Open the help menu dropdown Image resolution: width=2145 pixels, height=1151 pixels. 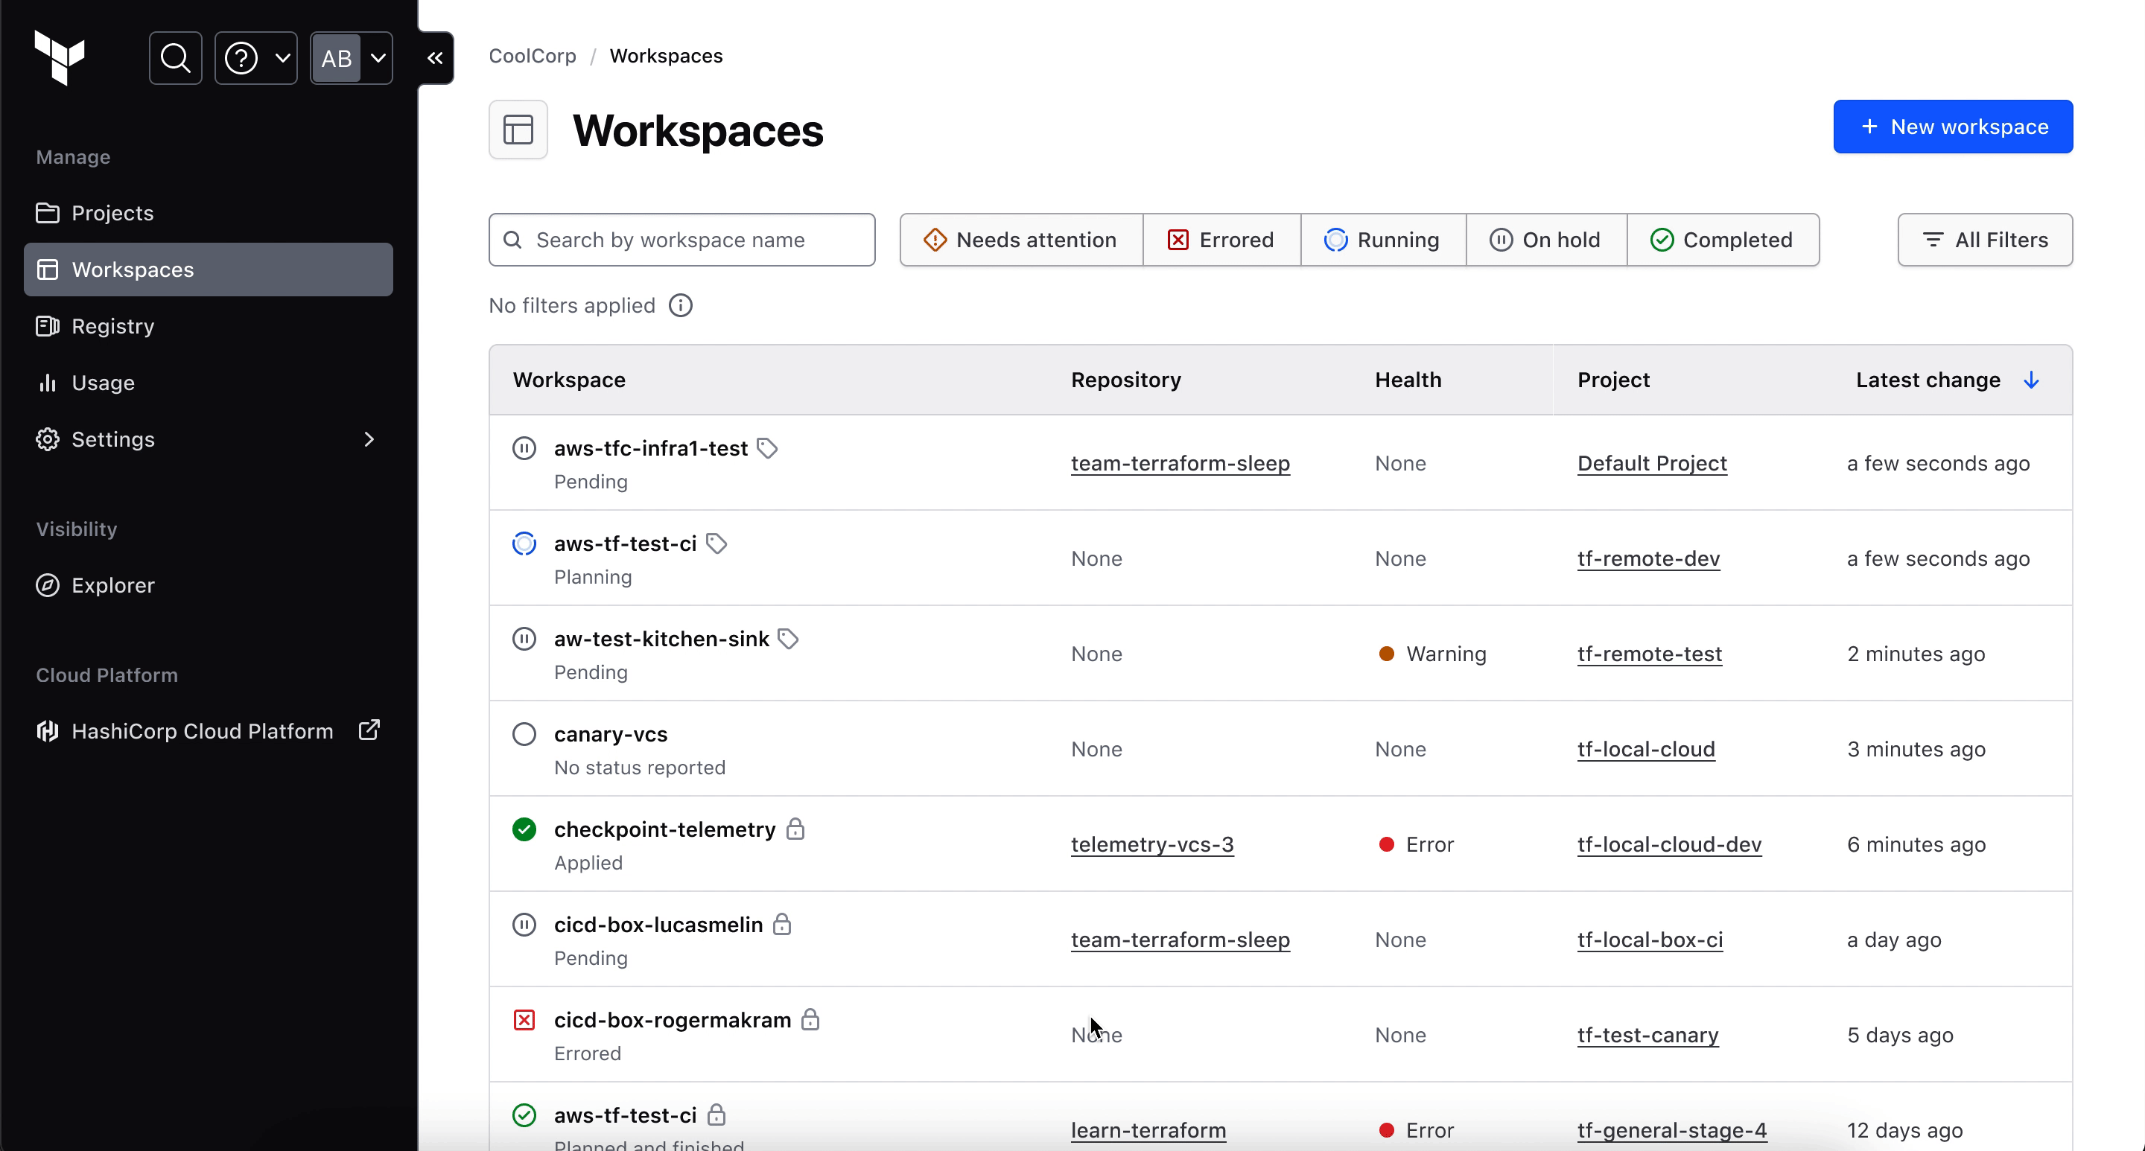(255, 58)
